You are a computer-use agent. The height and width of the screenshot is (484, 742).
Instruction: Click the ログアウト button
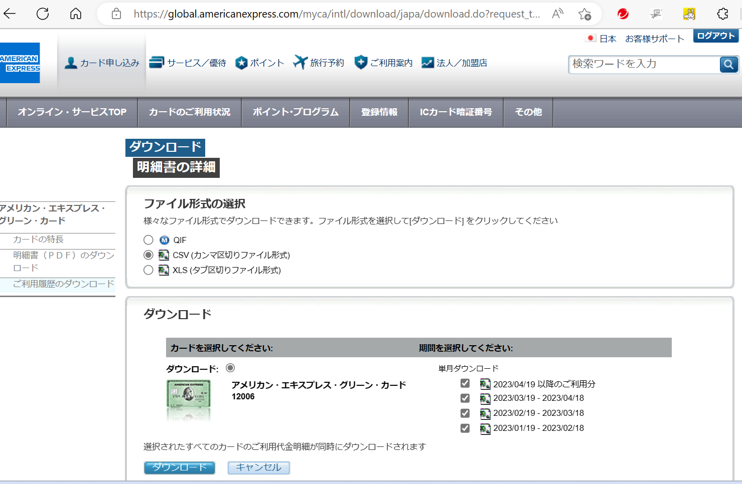coord(716,36)
